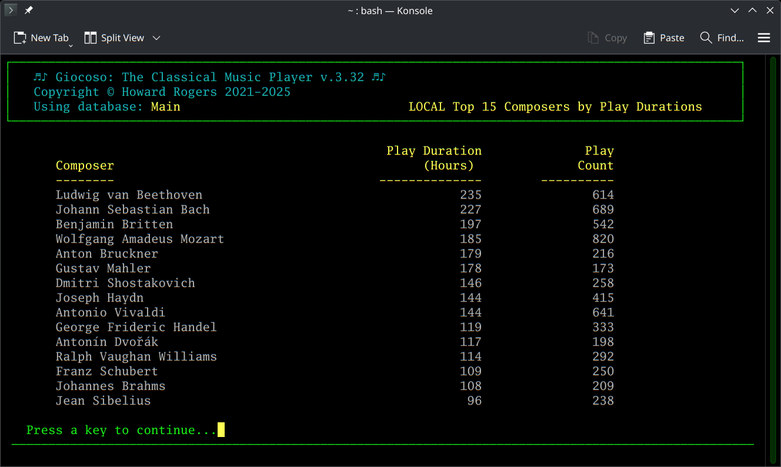Image resolution: width=781 pixels, height=467 pixels.
Task: Close the Konsole window
Action: click(770, 11)
